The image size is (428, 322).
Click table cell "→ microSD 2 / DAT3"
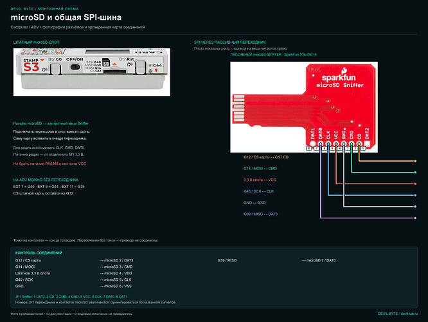coord(116,260)
